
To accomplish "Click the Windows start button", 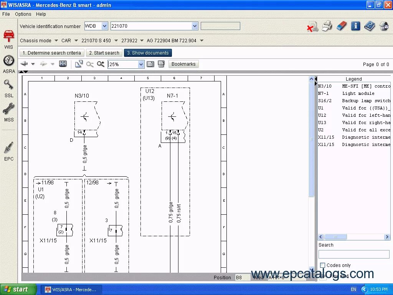I will (18, 290).
